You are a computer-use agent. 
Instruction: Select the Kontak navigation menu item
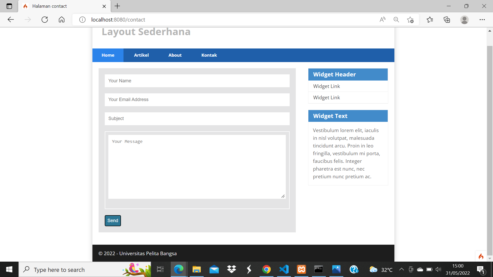coord(209,55)
